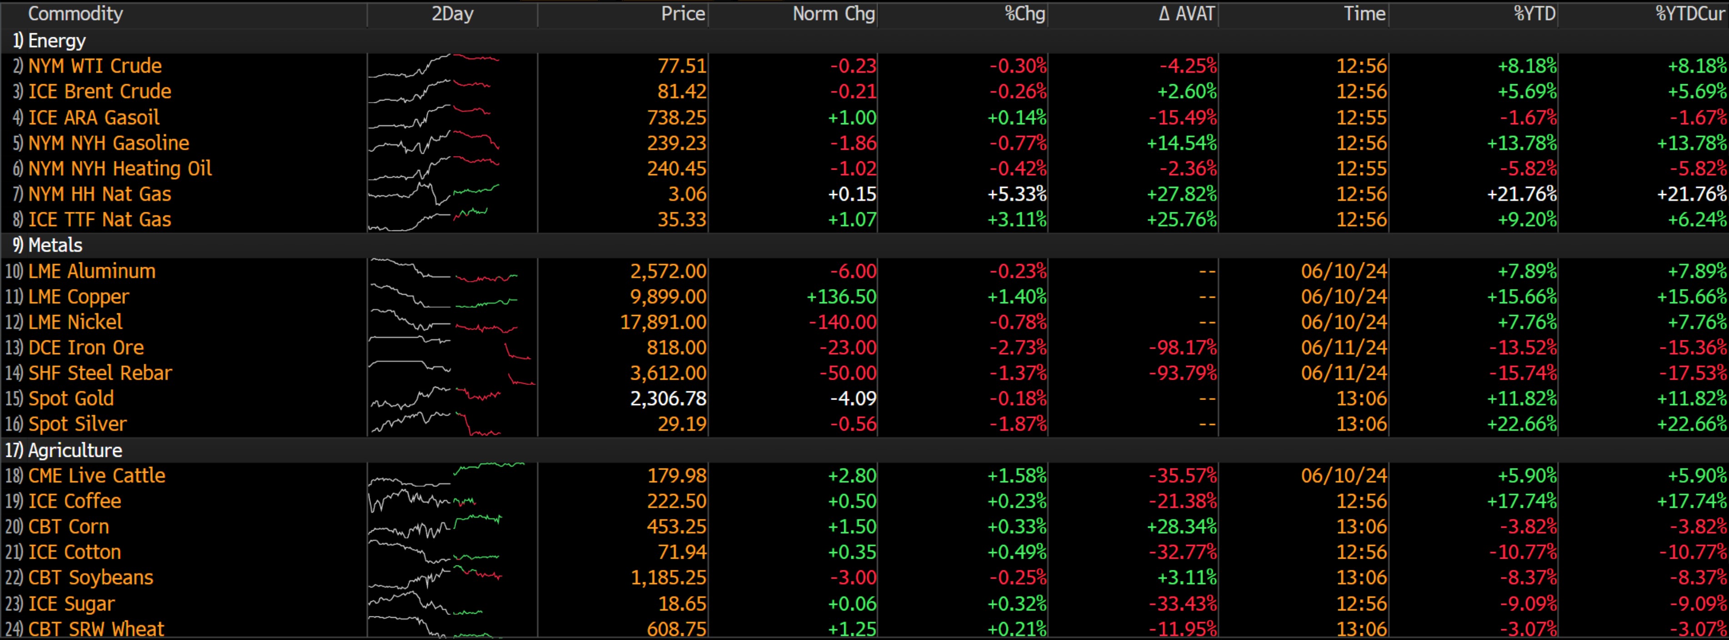Open ICE Cotton entry
This screenshot has width=1729, height=640.
click(75, 552)
